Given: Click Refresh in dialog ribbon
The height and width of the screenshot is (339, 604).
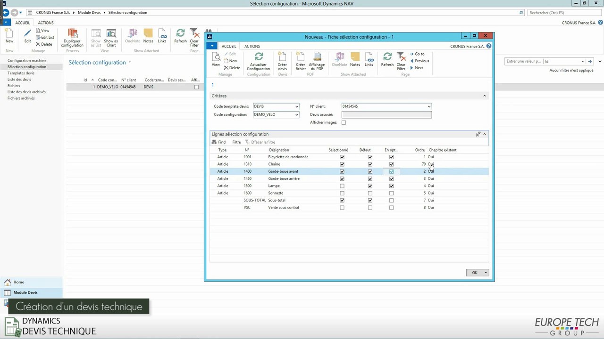Looking at the screenshot, I should 387,60.
